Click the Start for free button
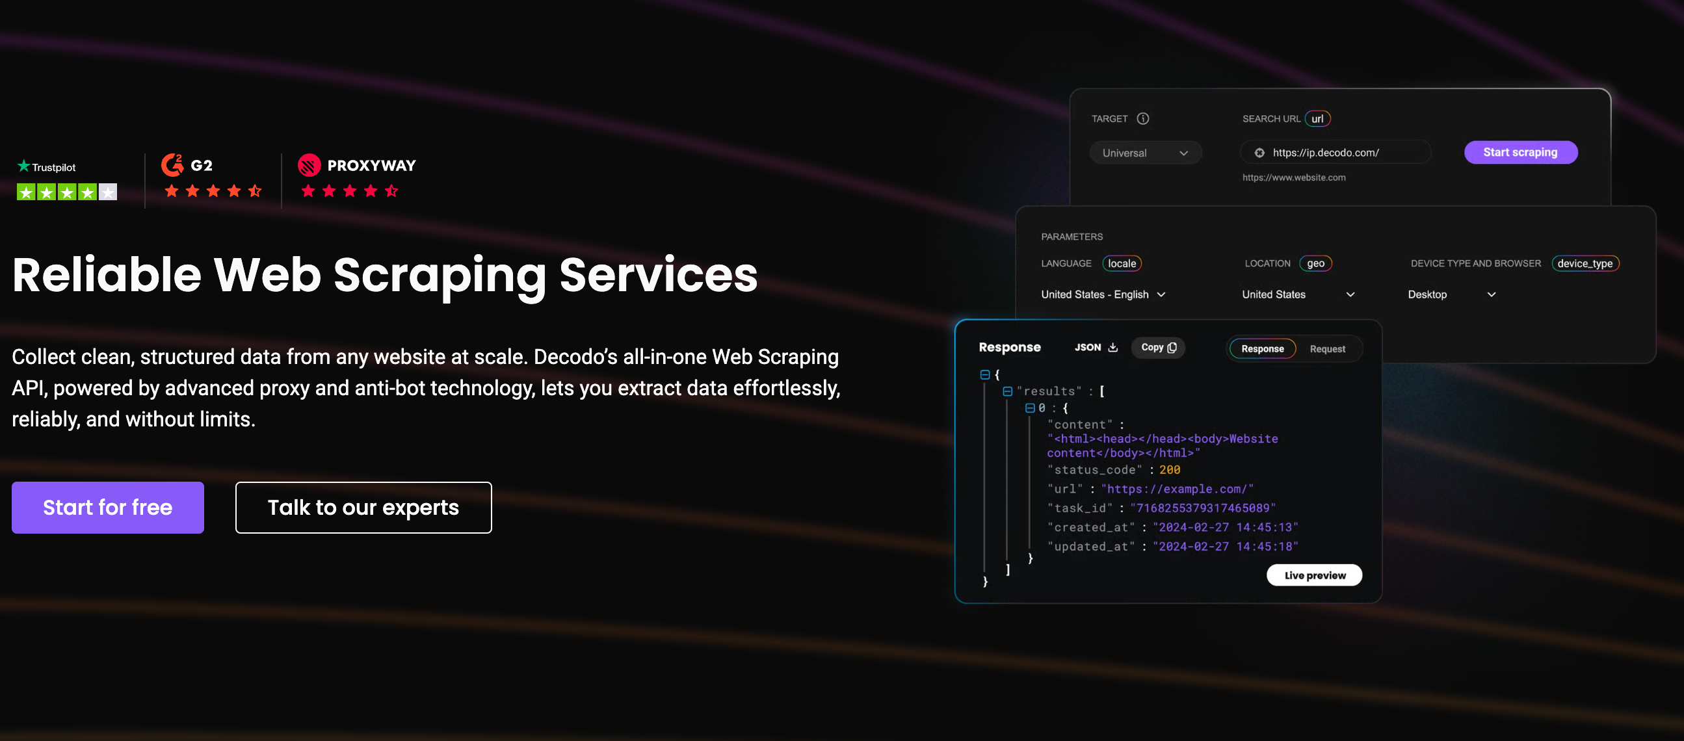The height and width of the screenshot is (741, 1684). (x=108, y=507)
